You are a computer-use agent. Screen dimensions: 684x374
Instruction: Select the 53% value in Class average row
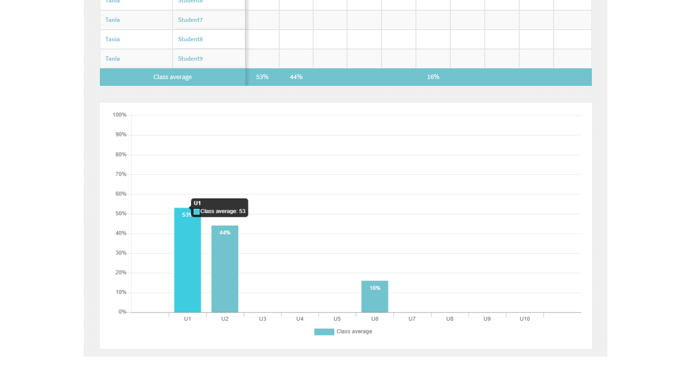[x=262, y=77]
